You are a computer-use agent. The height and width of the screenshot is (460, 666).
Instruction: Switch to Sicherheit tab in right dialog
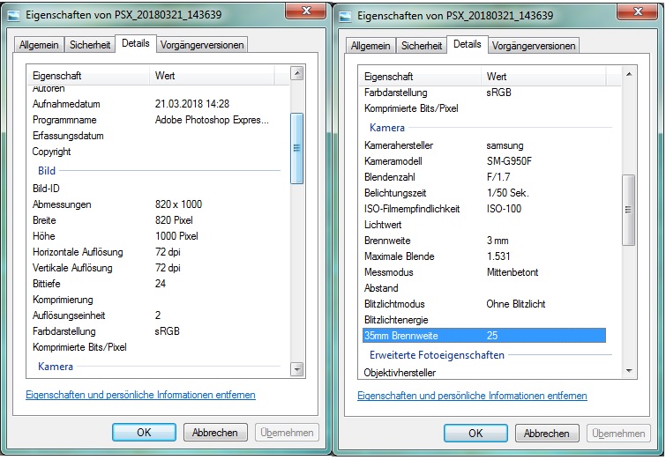423,46
